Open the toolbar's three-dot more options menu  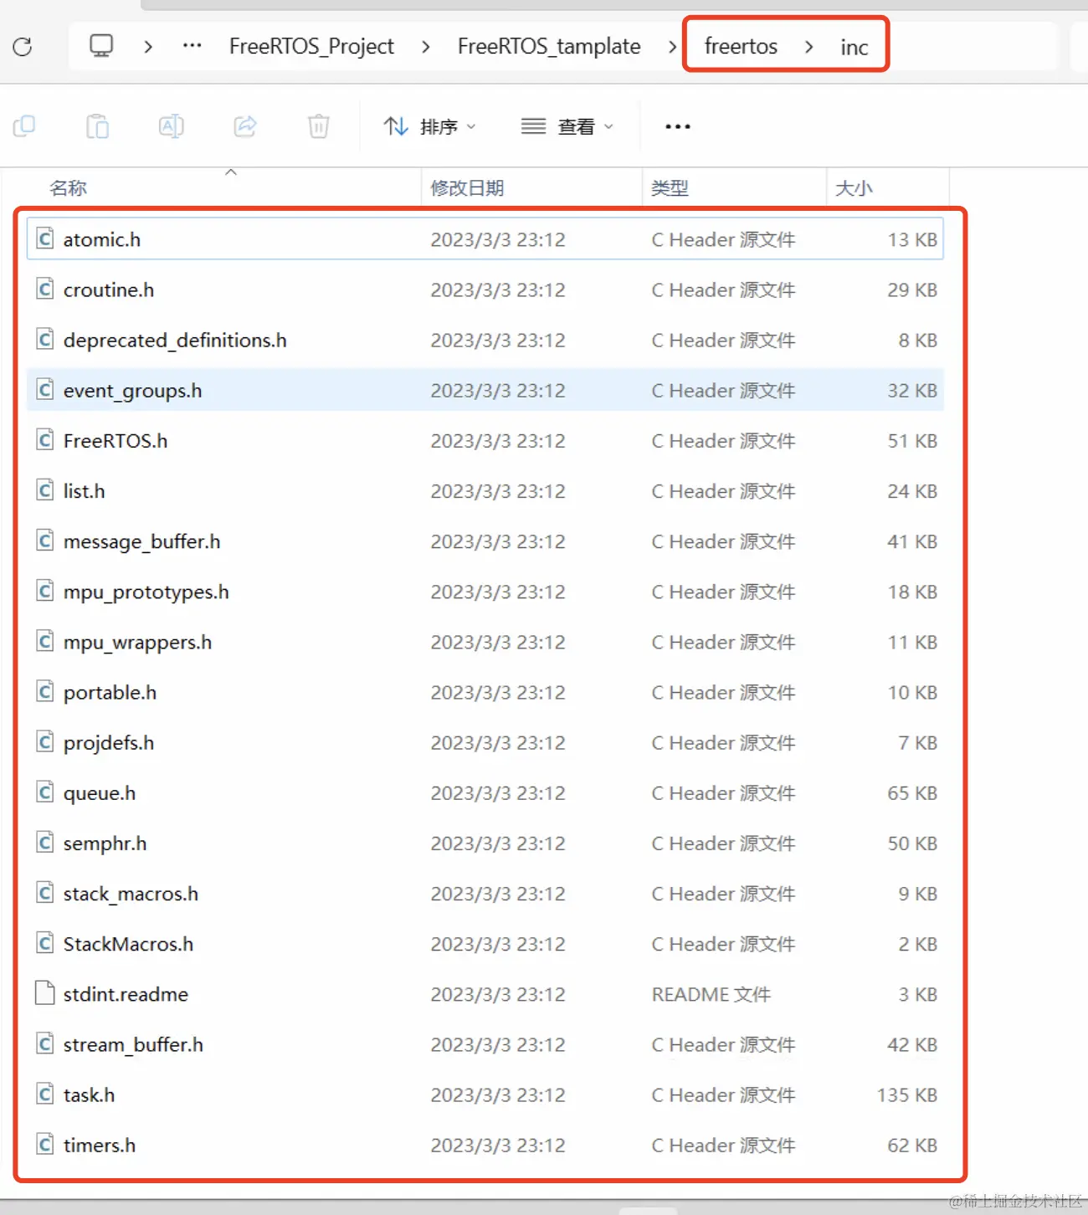(x=678, y=126)
